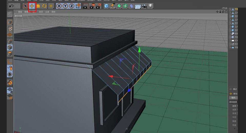
Task: Open the viewport Filter menu
Action: pyautogui.click(x=47, y=12)
